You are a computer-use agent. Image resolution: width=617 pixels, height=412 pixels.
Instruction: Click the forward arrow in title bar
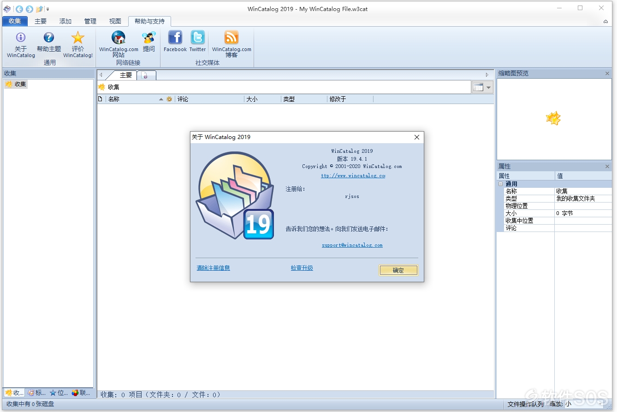point(30,9)
